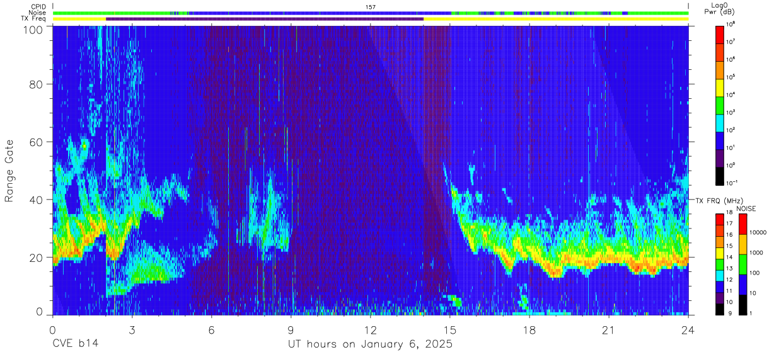This screenshot has width=774, height=357.
Task: Select green segment of NOISE colorbar
Action: point(742,264)
